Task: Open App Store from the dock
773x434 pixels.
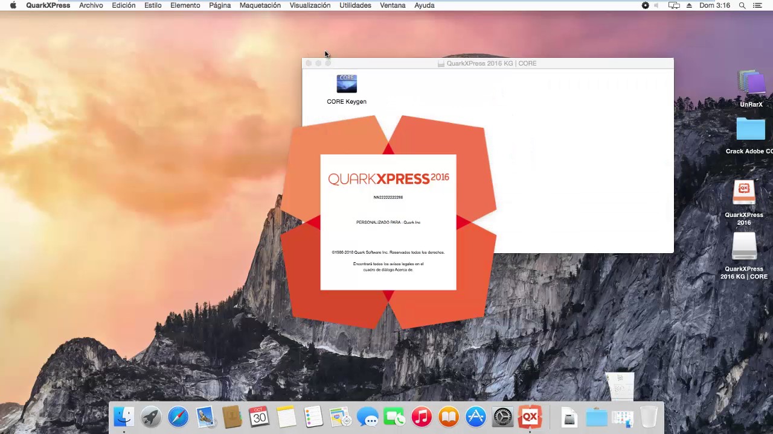Action: point(476,417)
